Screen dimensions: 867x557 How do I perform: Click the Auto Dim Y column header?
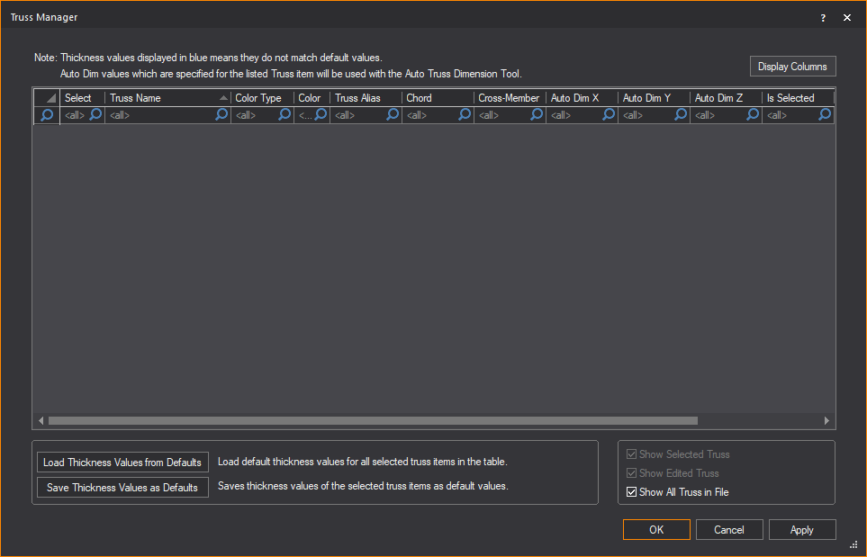tap(646, 98)
